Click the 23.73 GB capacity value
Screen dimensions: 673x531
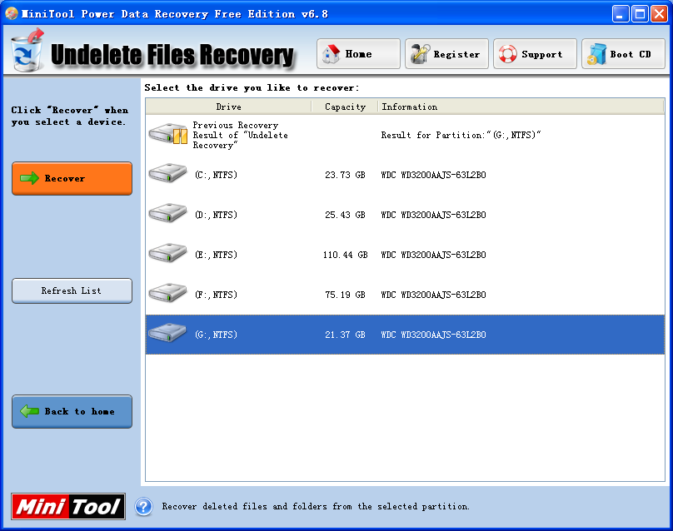(x=345, y=175)
